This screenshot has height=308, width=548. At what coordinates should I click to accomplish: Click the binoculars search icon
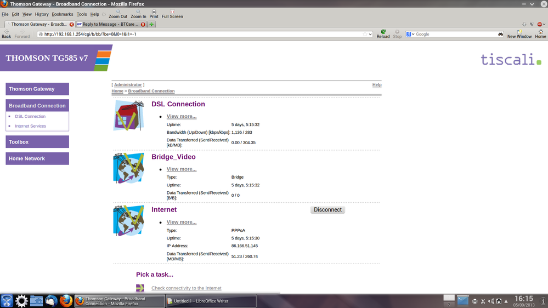point(500,34)
